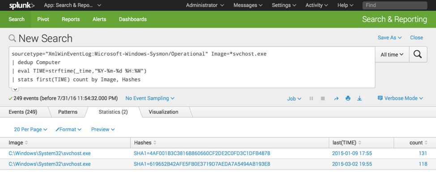
Task: Open the Preview dropdown
Action: 103,130
